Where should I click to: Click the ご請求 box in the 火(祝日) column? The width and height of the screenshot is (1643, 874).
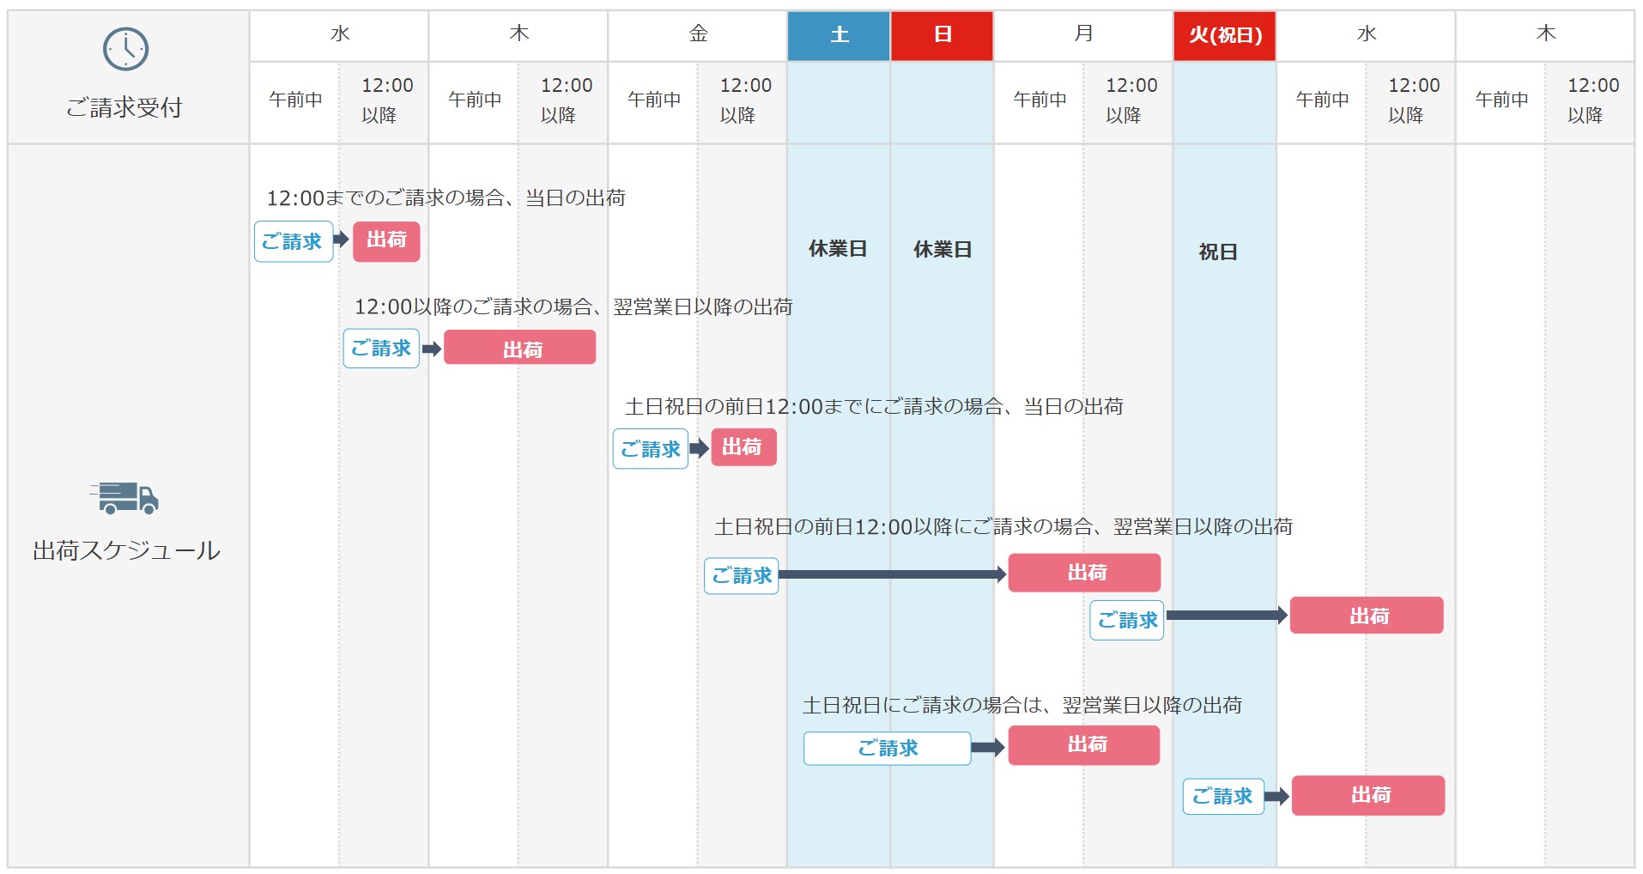1222,796
